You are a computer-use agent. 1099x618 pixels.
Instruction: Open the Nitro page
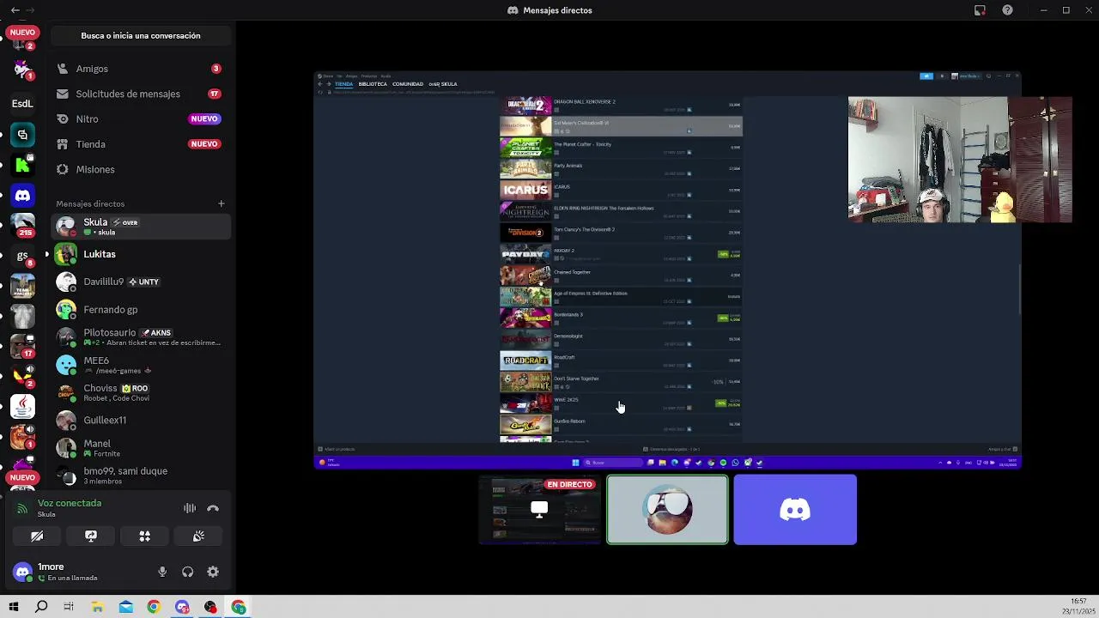(141, 118)
